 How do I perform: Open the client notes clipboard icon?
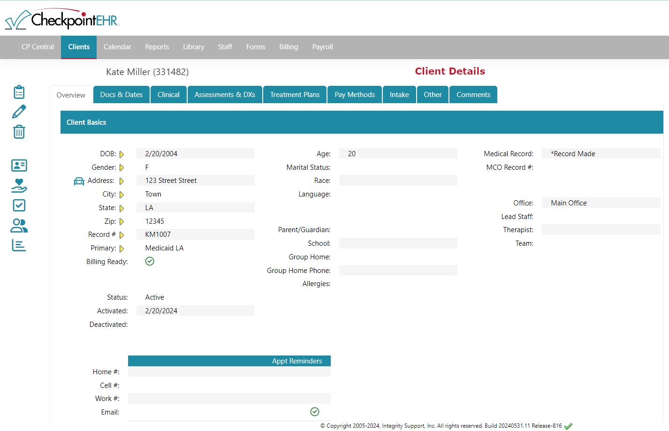pyautogui.click(x=19, y=91)
